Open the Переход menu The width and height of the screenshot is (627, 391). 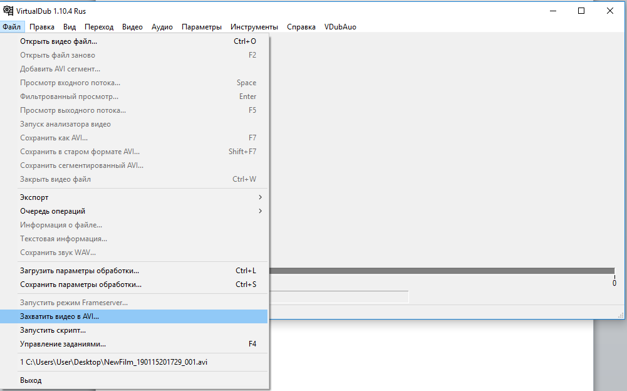pos(99,27)
